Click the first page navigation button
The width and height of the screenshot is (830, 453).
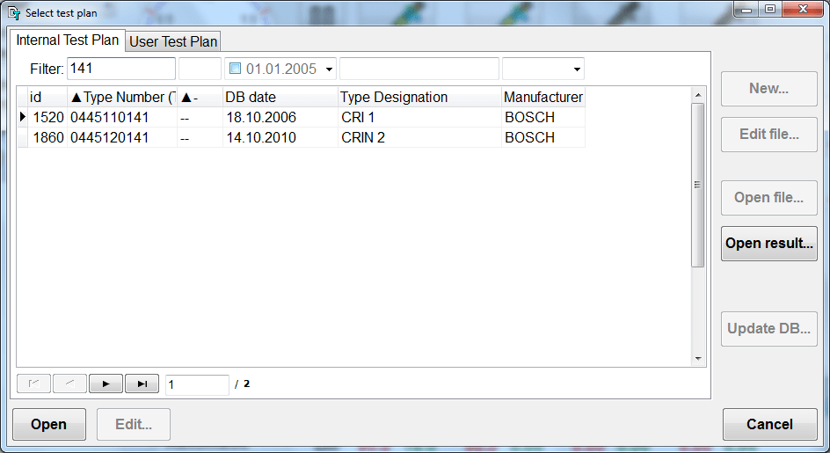pyautogui.click(x=33, y=384)
